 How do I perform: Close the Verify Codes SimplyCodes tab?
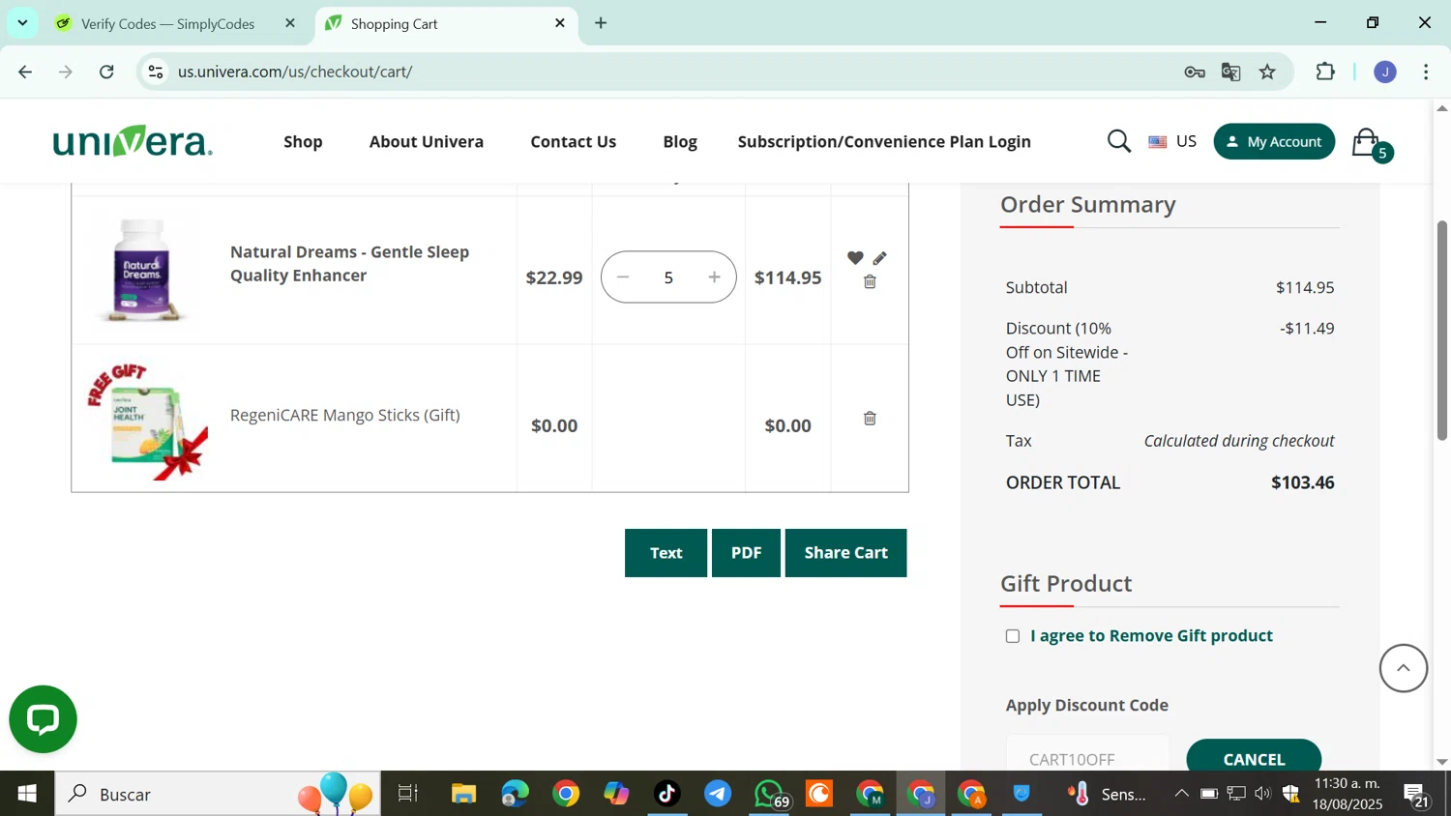(x=290, y=23)
